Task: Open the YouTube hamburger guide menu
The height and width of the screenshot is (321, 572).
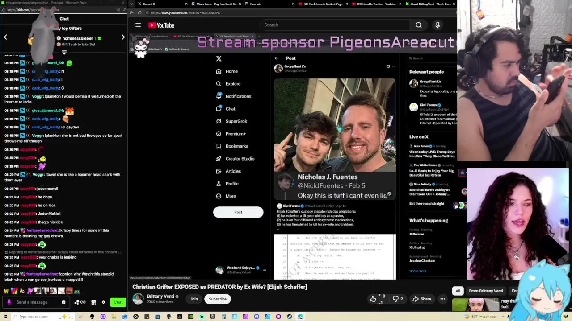Action: point(138,25)
